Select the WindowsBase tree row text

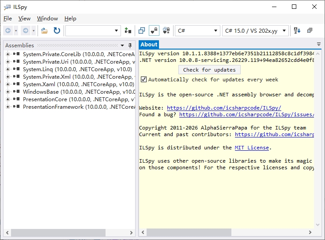79,91
